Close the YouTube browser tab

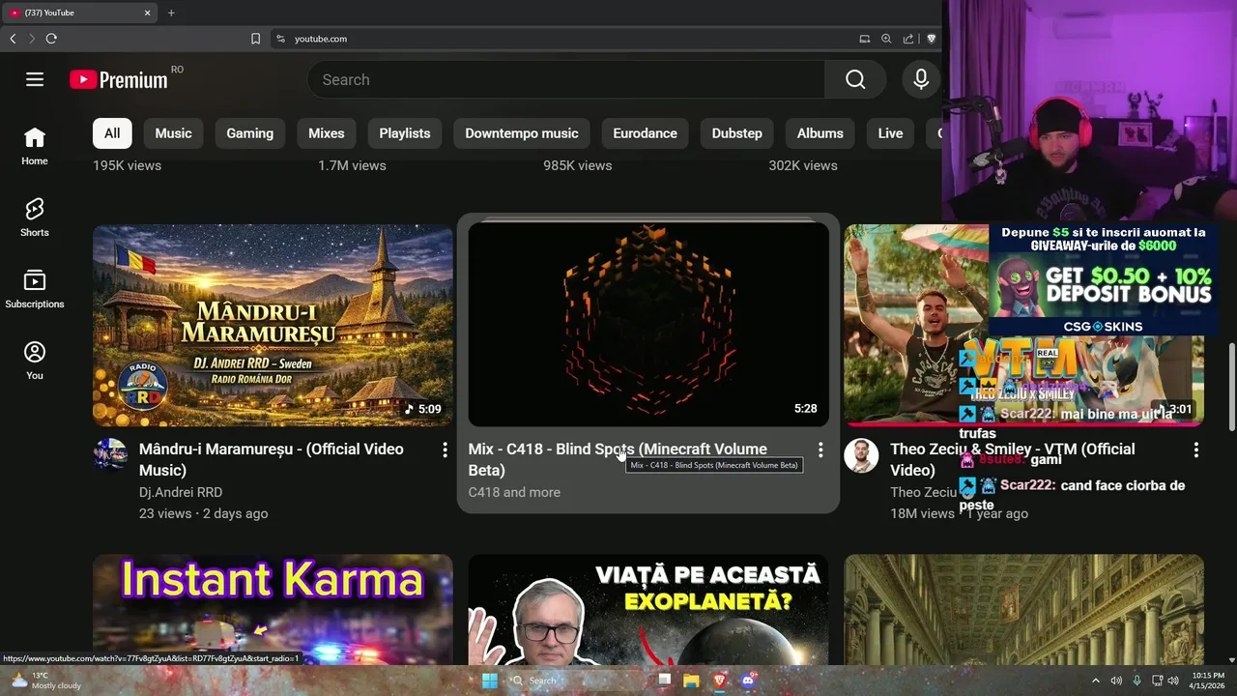pyautogui.click(x=147, y=13)
